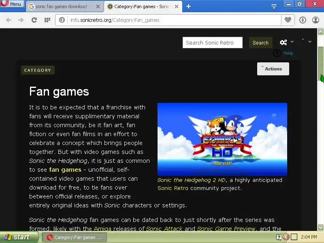Reload the page
The width and height of the screenshot is (324, 243).
[34, 20]
